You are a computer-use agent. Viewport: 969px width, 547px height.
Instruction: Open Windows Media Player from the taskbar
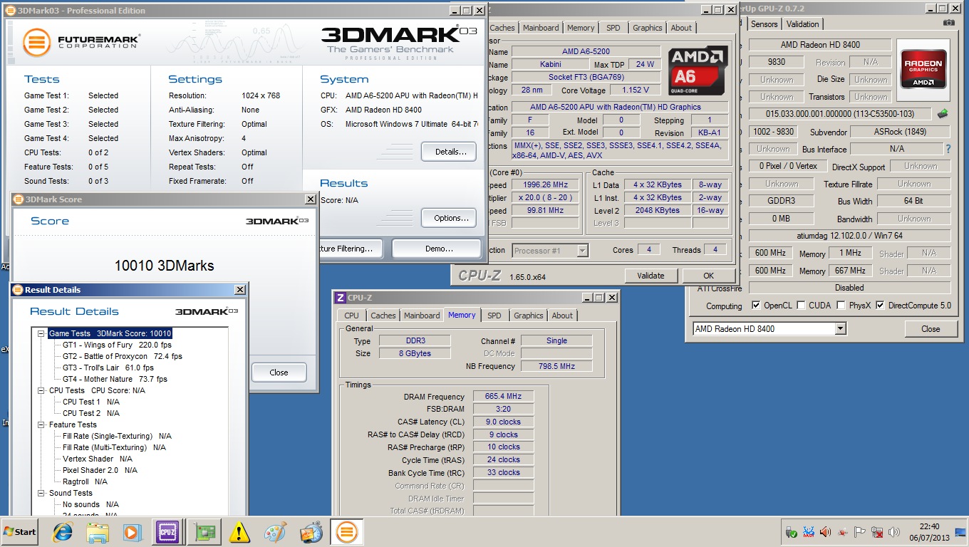[x=133, y=531]
